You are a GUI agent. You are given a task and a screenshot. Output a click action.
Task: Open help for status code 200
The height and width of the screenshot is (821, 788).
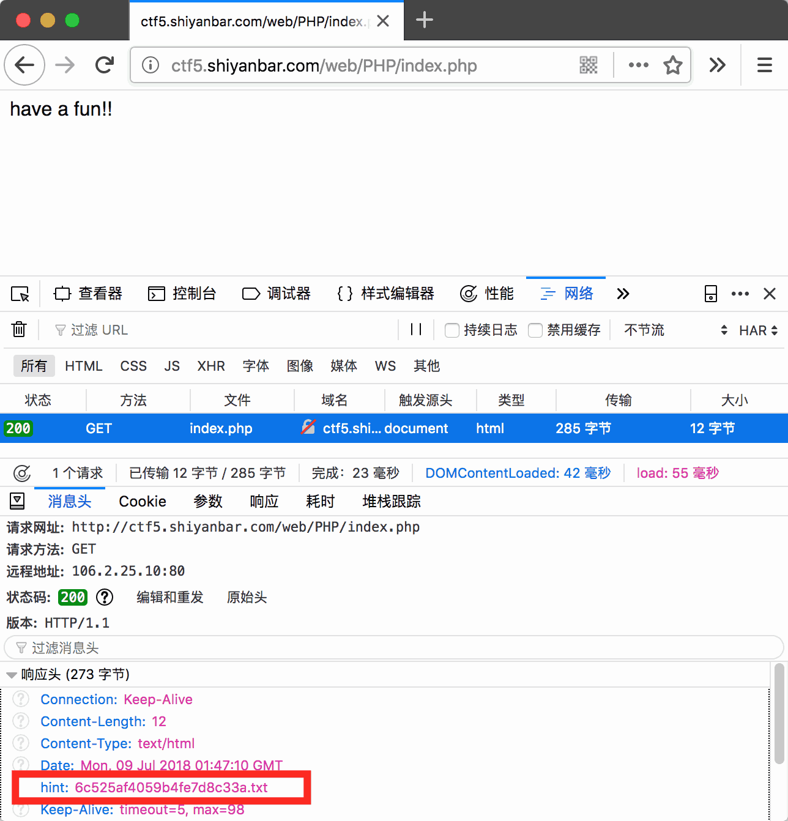[105, 596]
